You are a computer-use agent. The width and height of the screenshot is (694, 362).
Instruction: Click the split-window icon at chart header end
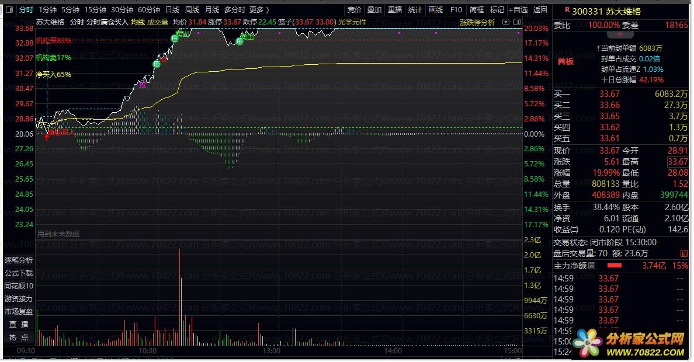click(x=517, y=22)
